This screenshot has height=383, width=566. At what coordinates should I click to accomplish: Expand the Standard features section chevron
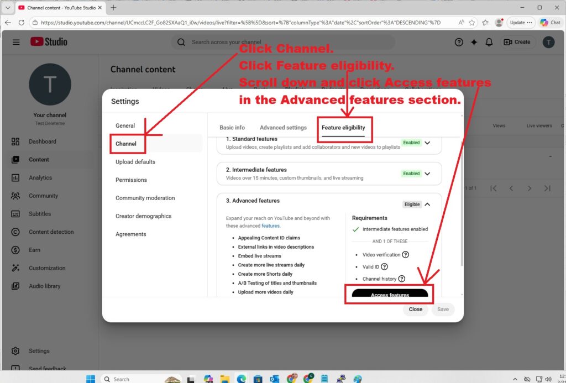(x=427, y=143)
